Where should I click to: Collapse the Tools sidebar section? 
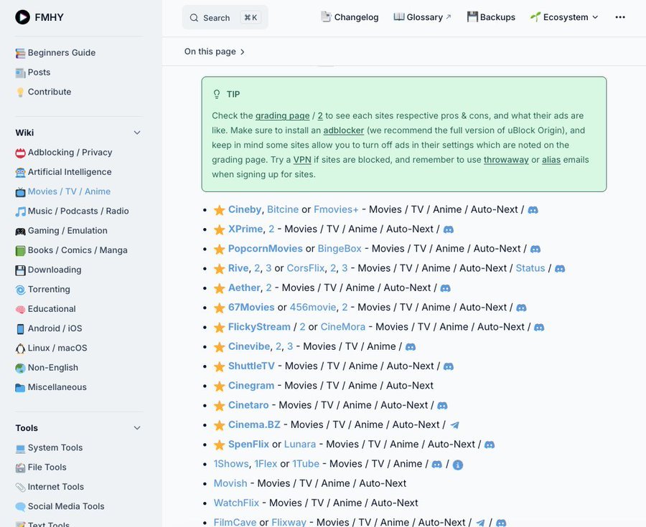coord(137,428)
